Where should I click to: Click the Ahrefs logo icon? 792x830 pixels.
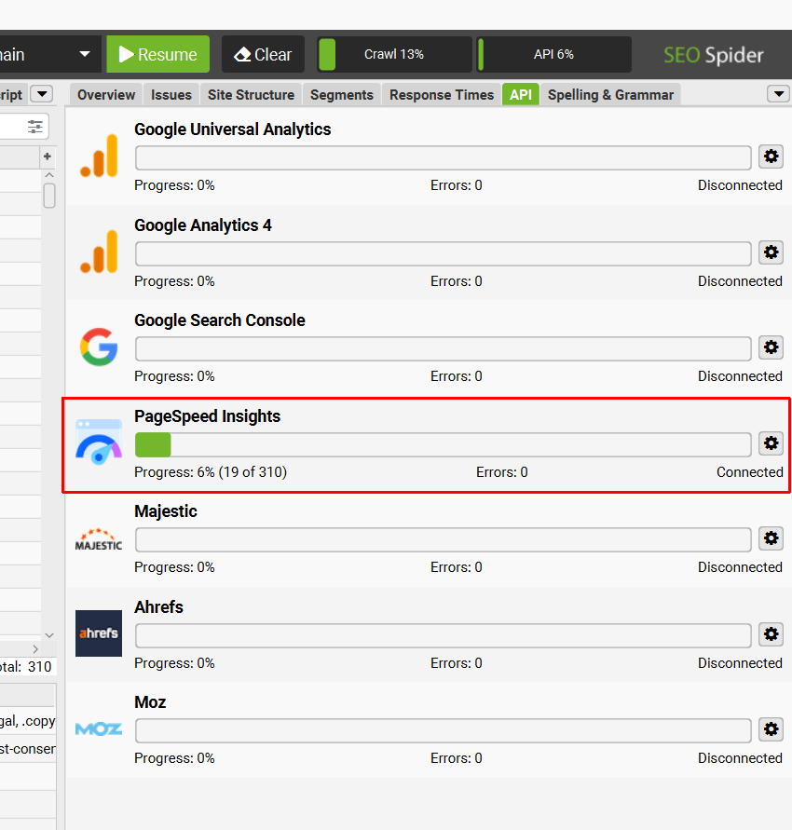(x=99, y=633)
